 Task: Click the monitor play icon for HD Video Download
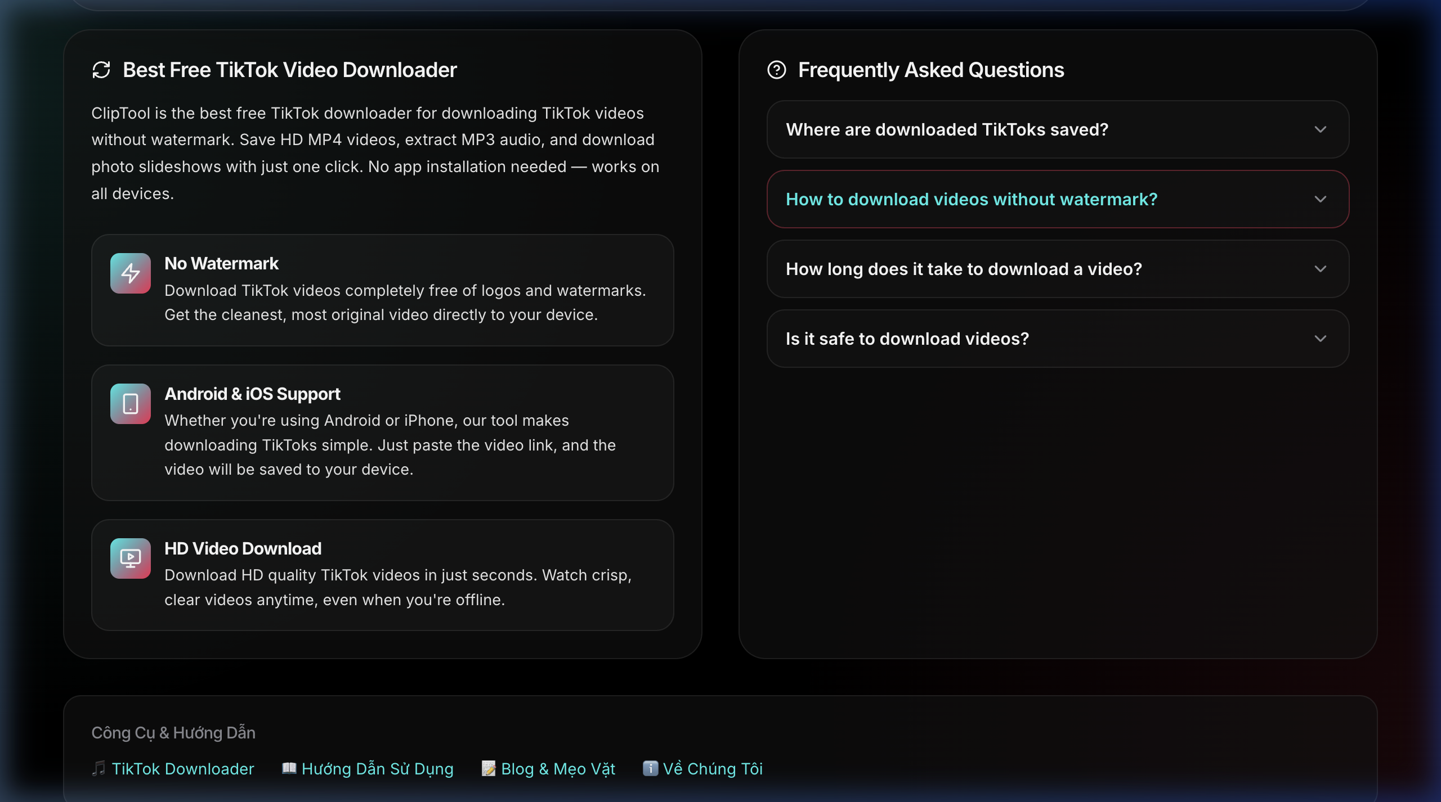click(131, 558)
